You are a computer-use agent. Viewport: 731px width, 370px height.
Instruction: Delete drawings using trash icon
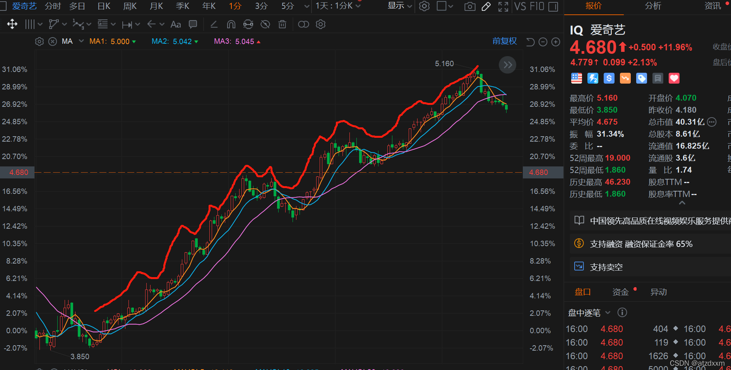click(282, 24)
